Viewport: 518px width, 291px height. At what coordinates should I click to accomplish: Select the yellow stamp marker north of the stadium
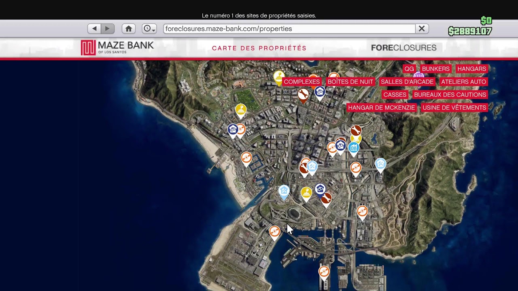point(306,194)
